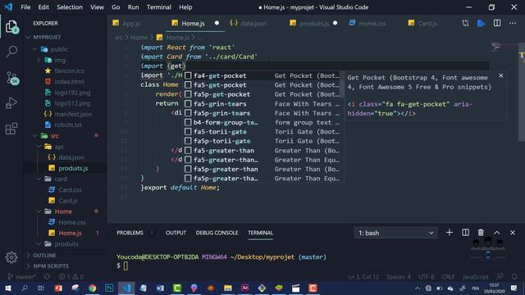Viewport: 525px width, 295px height.
Task: Switch to the App.js tab
Action: 131,24
